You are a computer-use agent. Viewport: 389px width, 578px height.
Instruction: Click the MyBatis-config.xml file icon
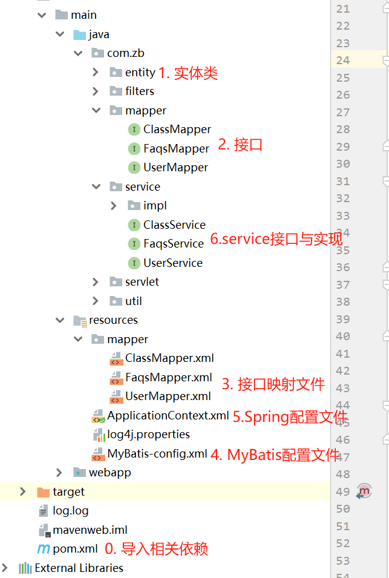coord(98,454)
